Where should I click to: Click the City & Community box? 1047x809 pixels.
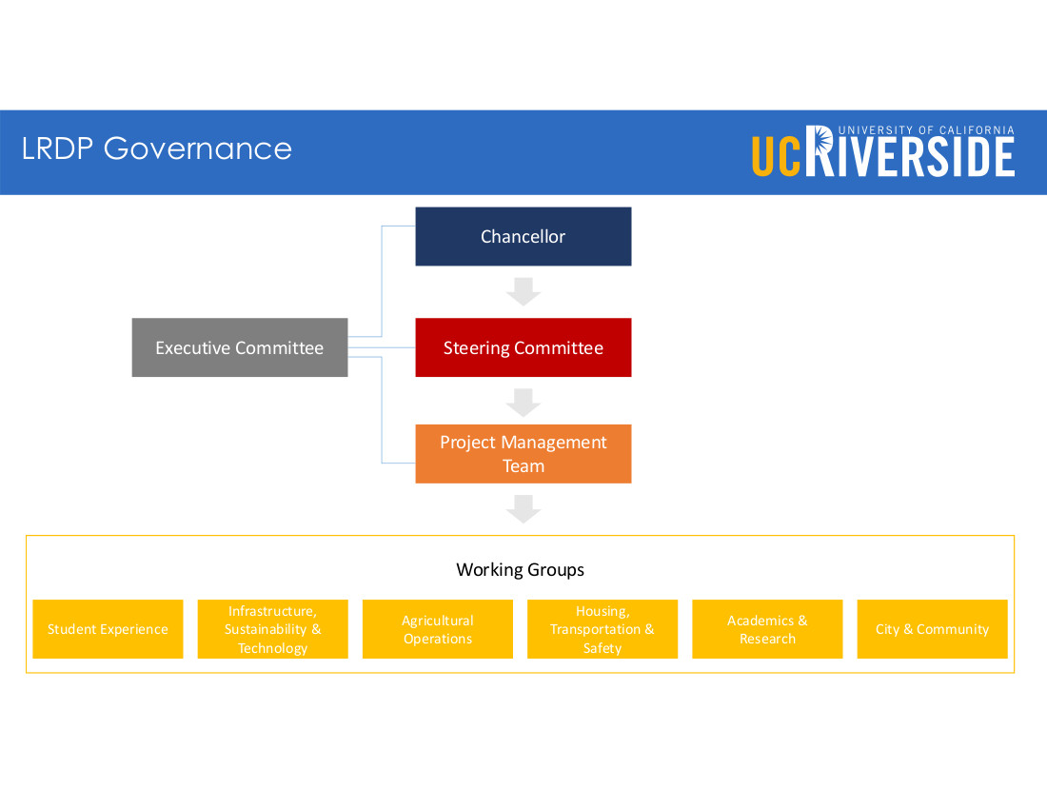(932, 629)
